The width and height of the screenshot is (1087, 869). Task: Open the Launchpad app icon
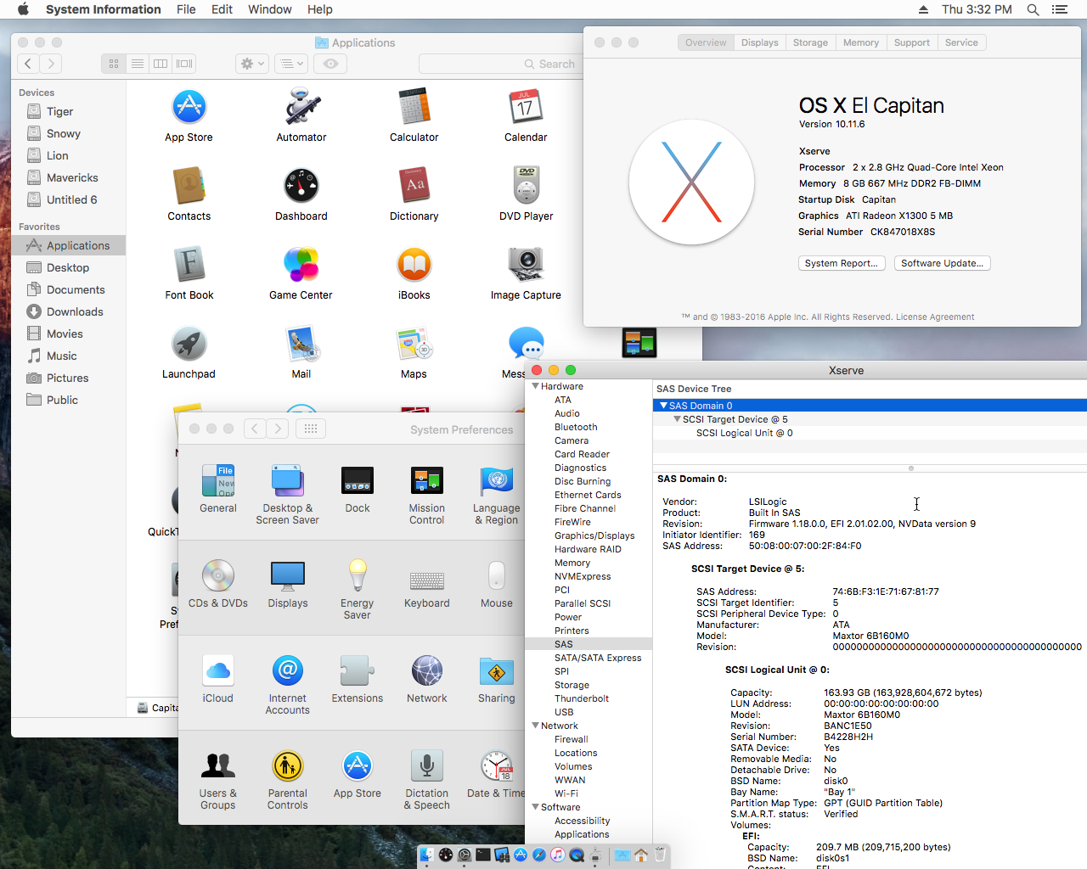pyautogui.click(x=189, y=344)
